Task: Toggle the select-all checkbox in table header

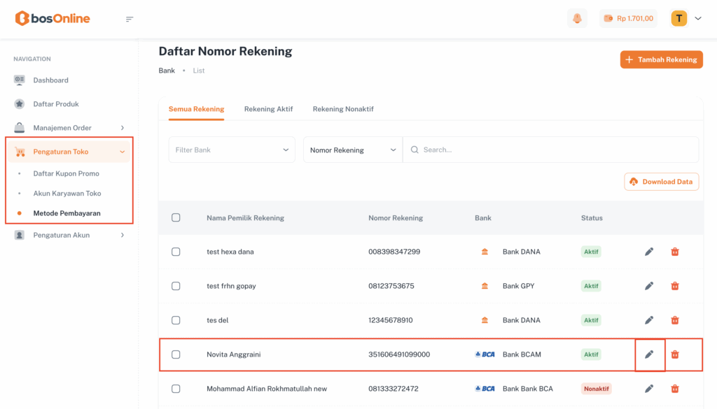Action: coord(176,218)
